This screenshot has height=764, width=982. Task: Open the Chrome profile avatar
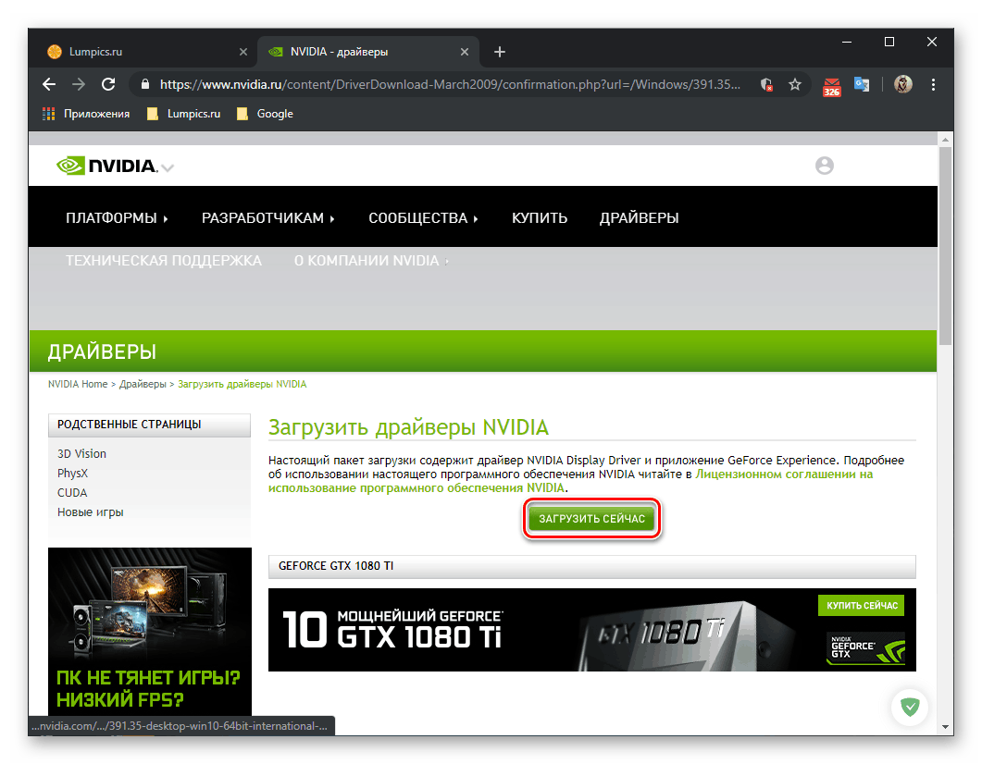click(x=902, y=84)
